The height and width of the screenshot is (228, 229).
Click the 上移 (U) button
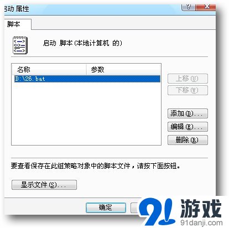188,79
